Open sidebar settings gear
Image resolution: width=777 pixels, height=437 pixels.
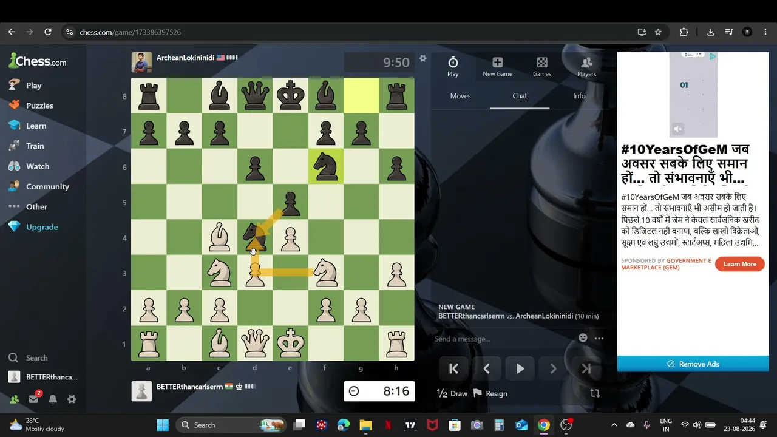coord(72,399)
